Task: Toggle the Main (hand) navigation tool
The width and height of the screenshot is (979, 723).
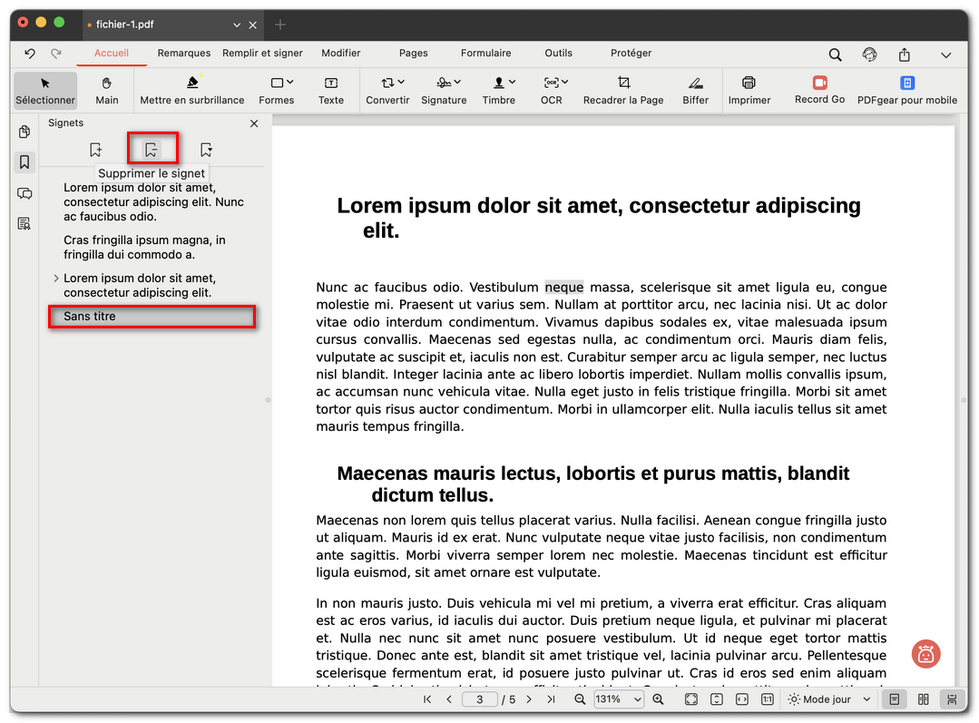Action: pyautogui.click(x=106, y=90)
